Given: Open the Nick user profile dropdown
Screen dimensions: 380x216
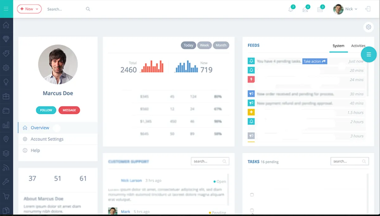Looking at the screenshot, I should click(x=345, y=9).
